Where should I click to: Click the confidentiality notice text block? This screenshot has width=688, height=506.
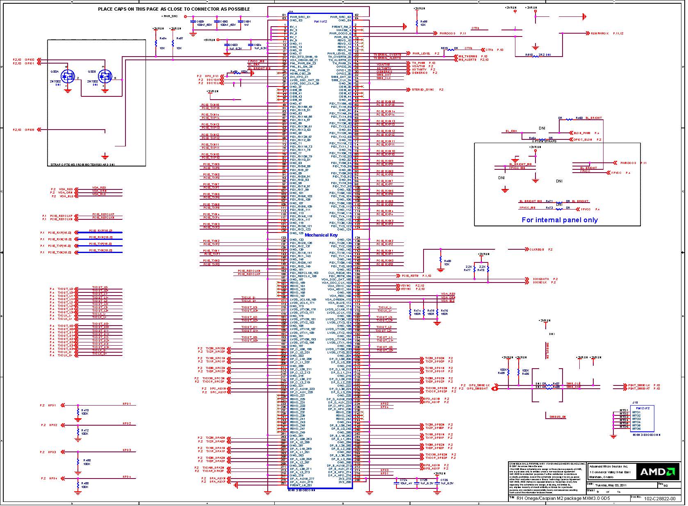[x=546, y=477]
